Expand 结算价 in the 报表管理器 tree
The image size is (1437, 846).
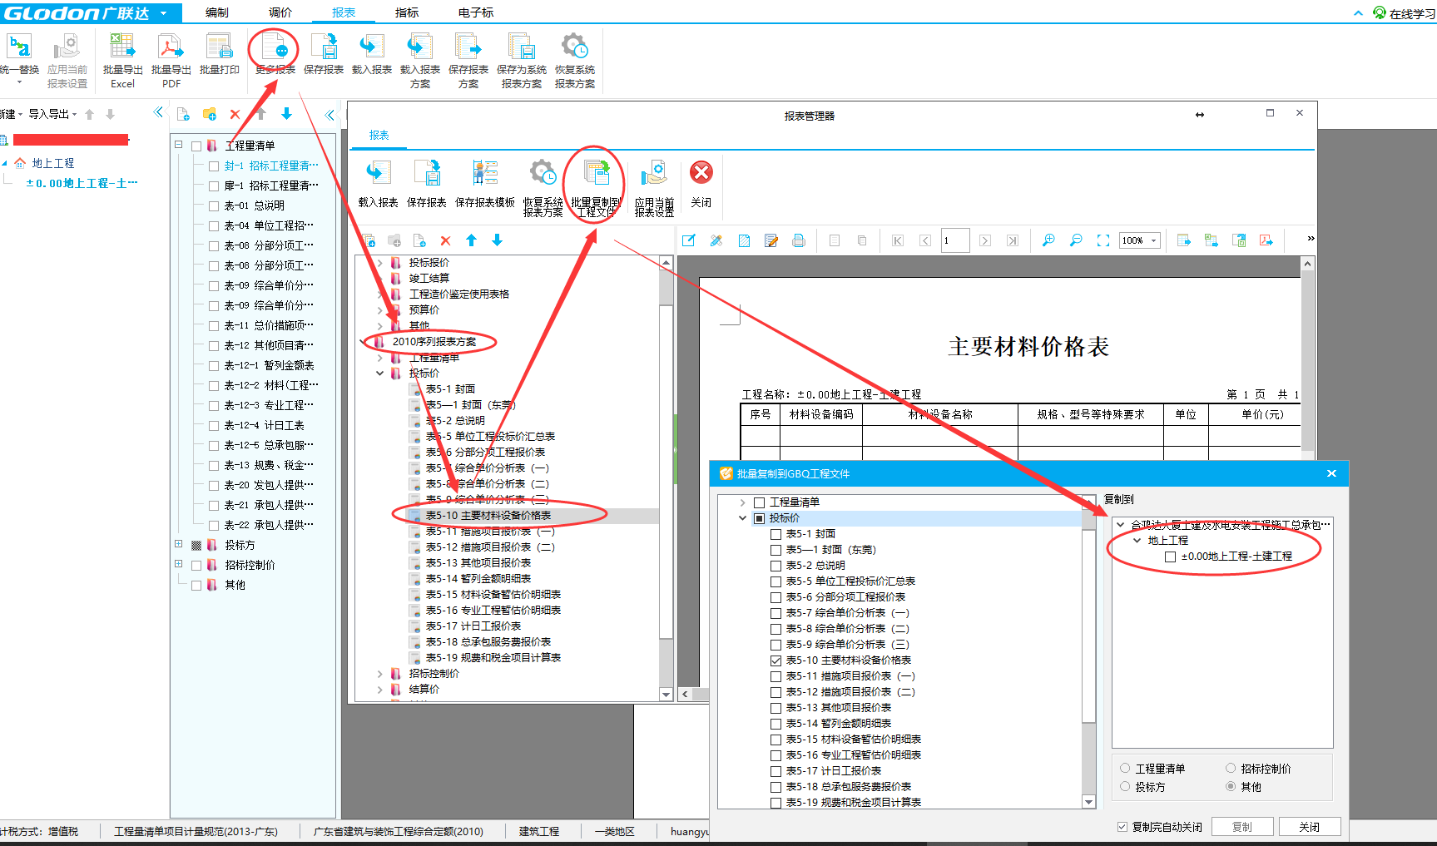coord(380,690)
